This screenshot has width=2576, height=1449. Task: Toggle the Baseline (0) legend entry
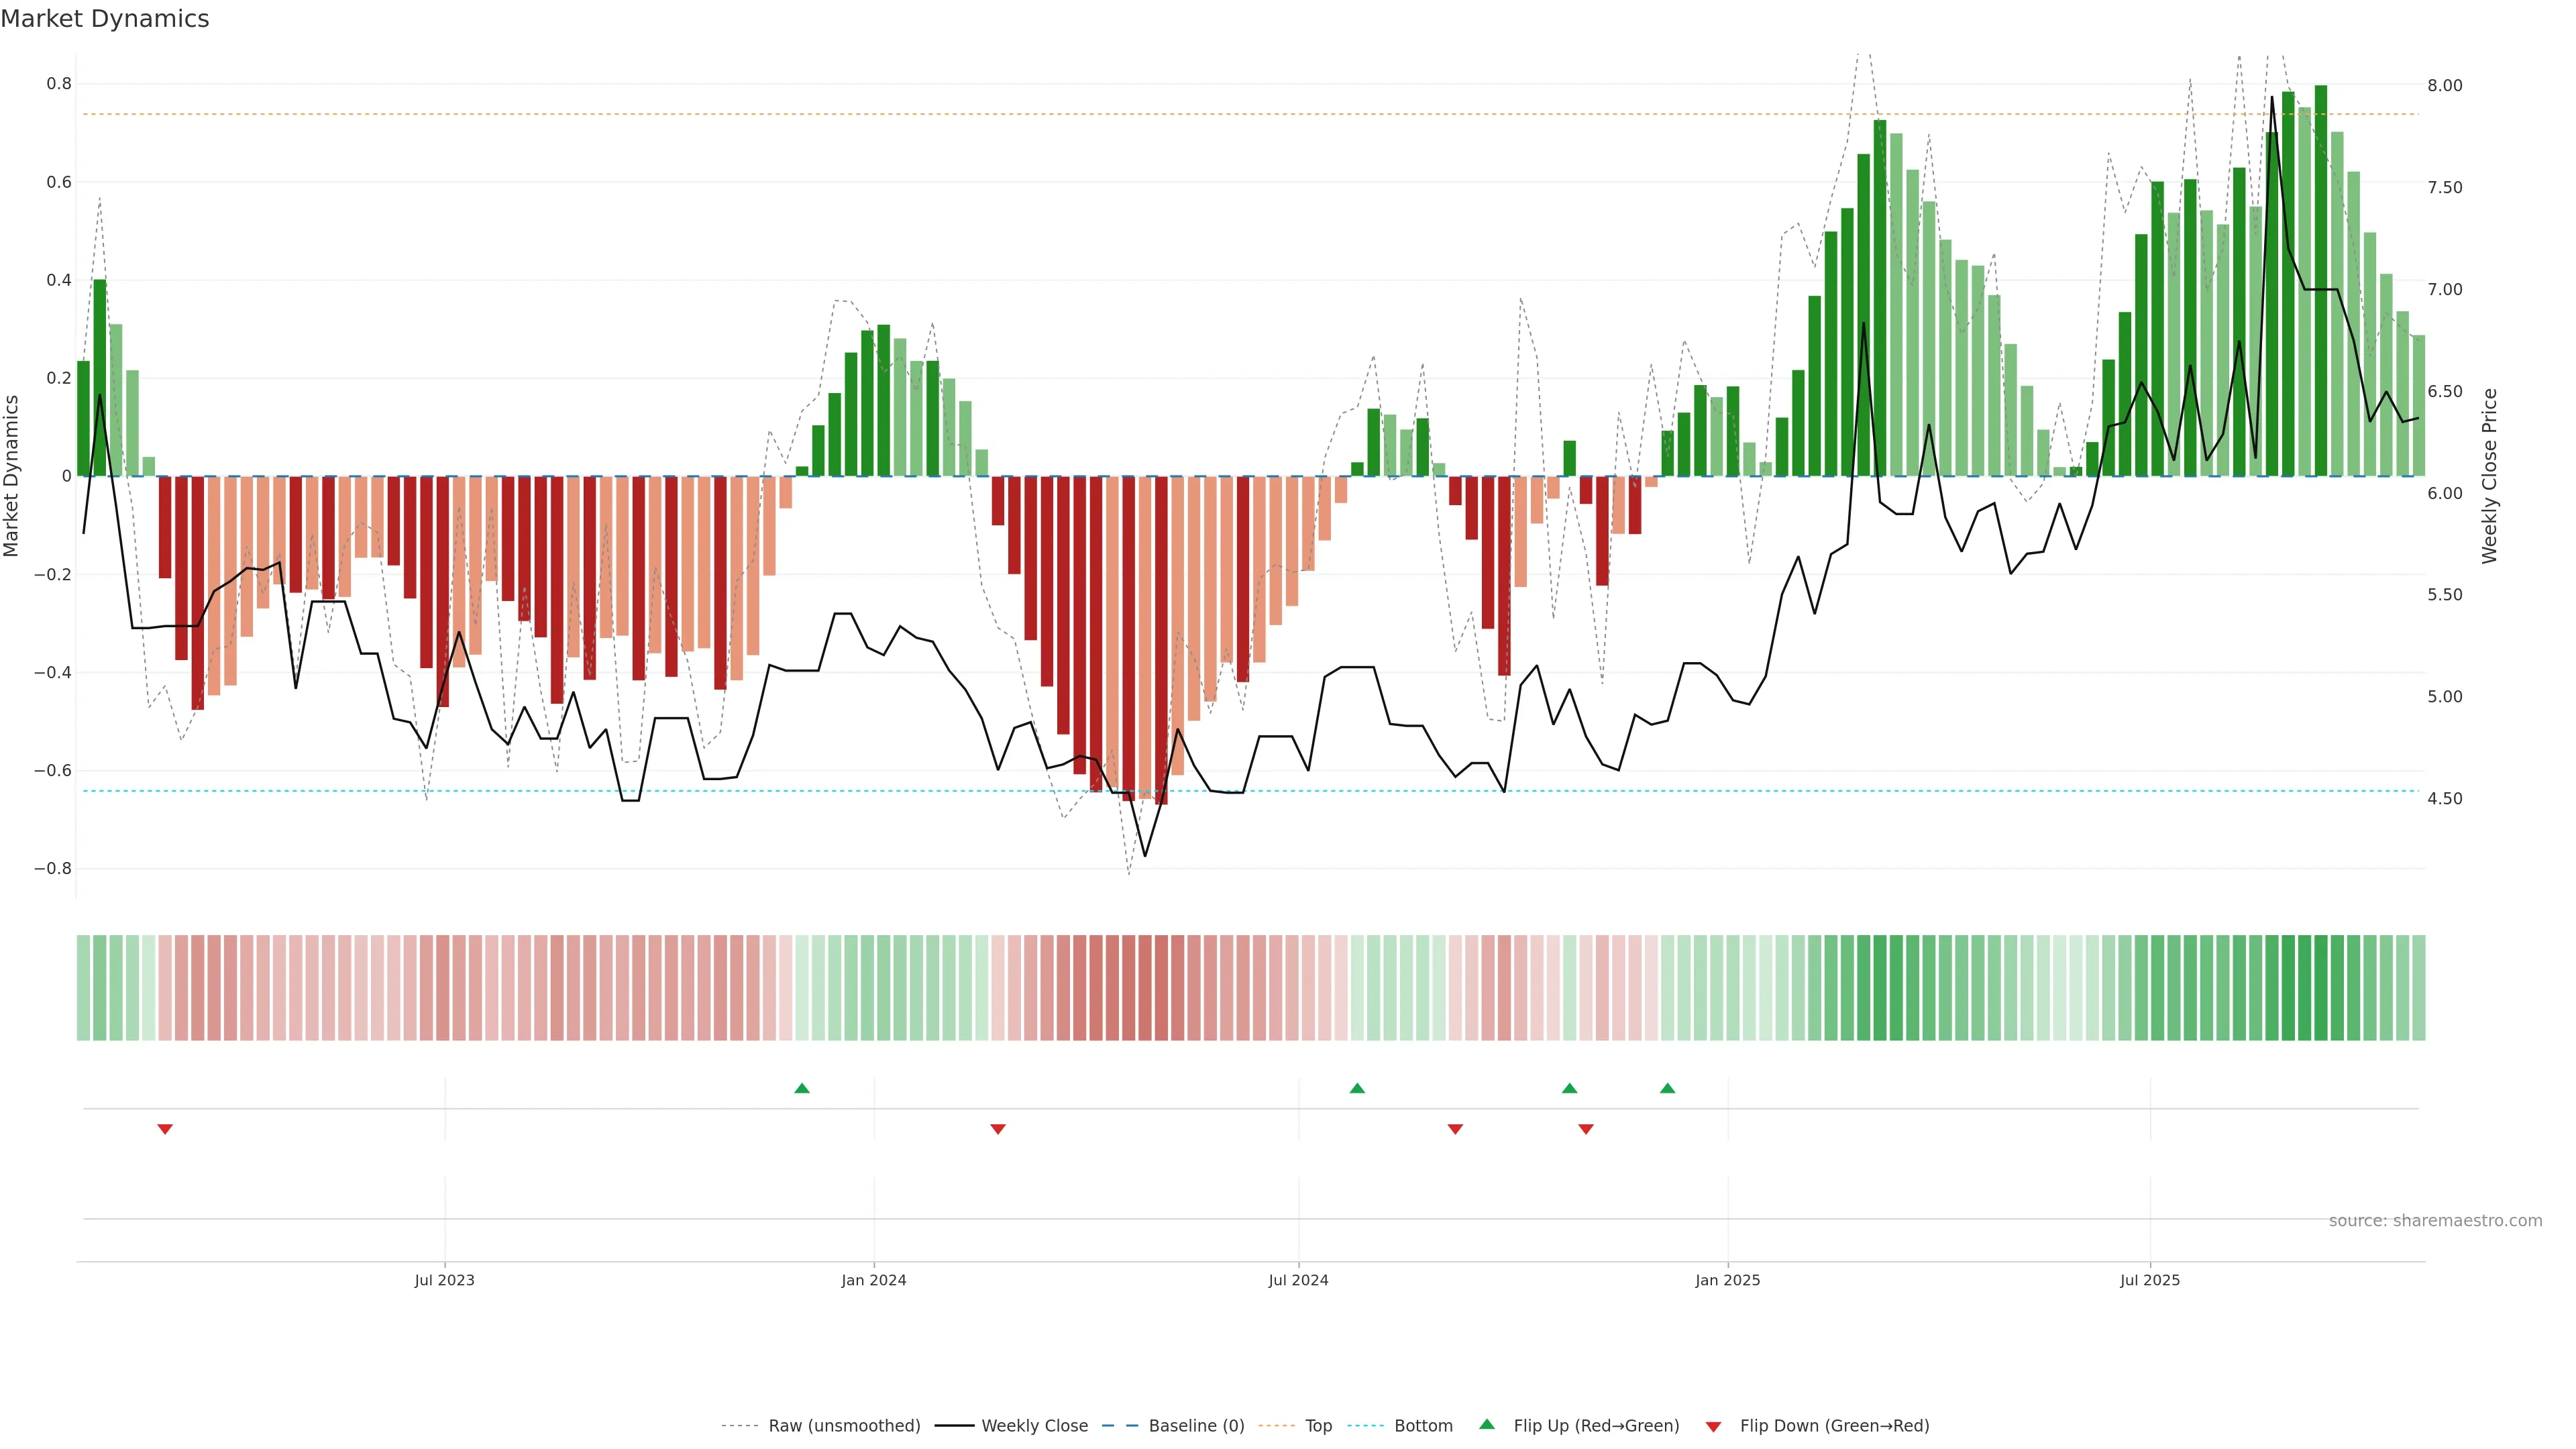pyautogui.click(x=1196, y=1426)
